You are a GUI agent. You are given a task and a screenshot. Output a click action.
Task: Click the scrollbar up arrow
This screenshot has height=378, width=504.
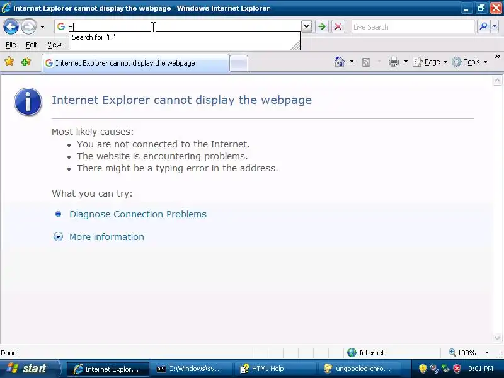(497, 81)
